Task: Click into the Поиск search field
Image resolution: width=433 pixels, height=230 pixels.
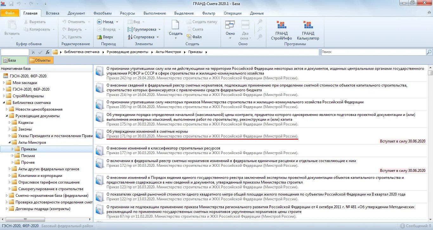Action: [373, 52]
